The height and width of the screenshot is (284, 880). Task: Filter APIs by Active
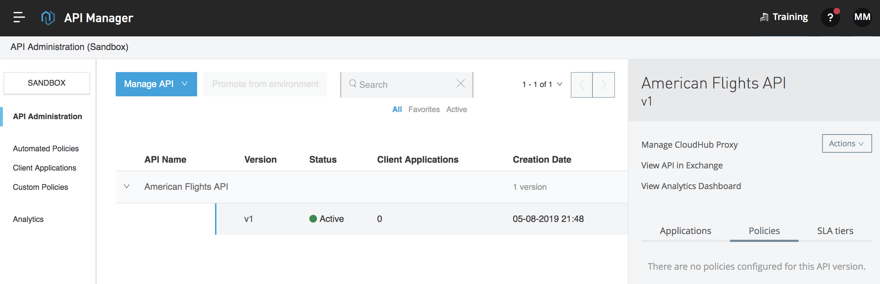(456, 110)
